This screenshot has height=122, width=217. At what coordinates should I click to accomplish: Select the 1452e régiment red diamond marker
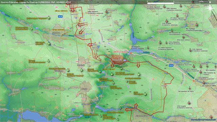click(x=177, y=16)
